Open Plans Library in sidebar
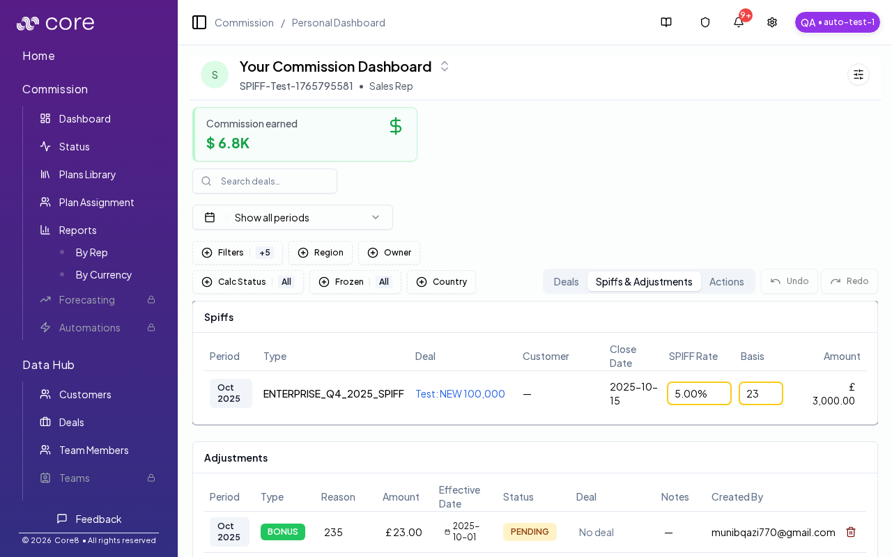The image size is (892, 557). (x=87, y=174)
